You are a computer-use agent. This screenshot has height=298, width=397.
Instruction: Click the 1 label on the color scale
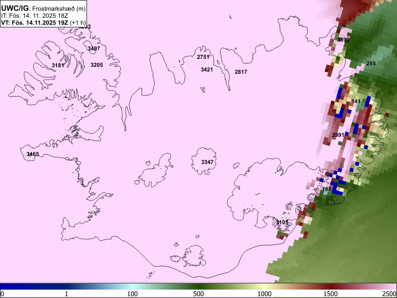pyautogui.click(x=66, y=294)
